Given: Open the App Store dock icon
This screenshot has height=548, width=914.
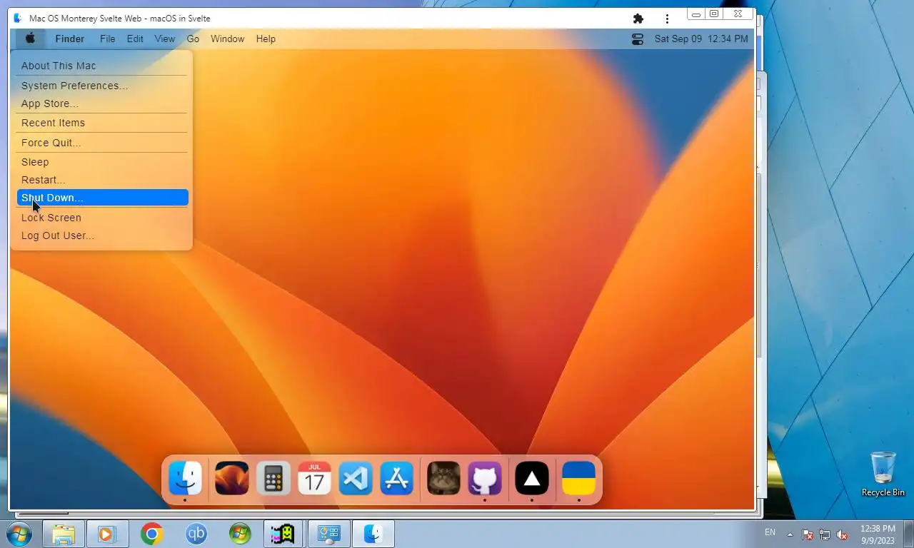Looking at the screenshot, I should [x=397, y=478].
